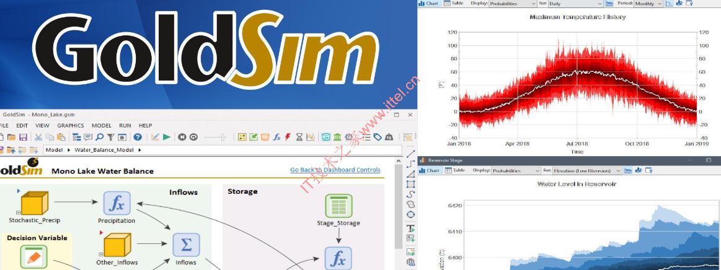Insert an Expression fx element from toolbar
This screenshot has height=270, width=721.
click(x=276, y=137)
